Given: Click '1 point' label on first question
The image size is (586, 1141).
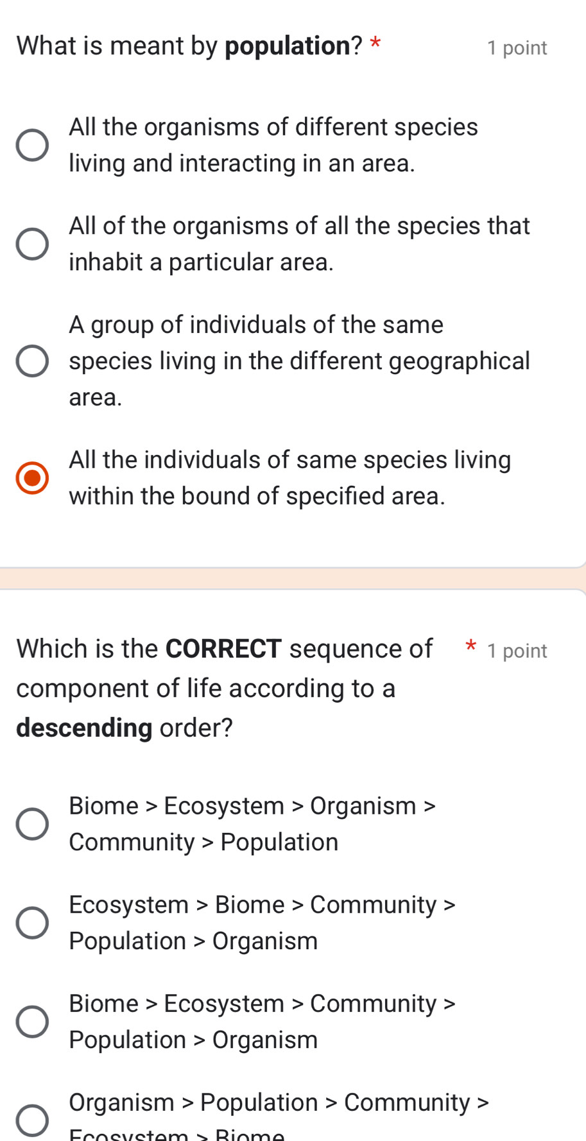Looking at the screenshot, I should tap(515, 47).
